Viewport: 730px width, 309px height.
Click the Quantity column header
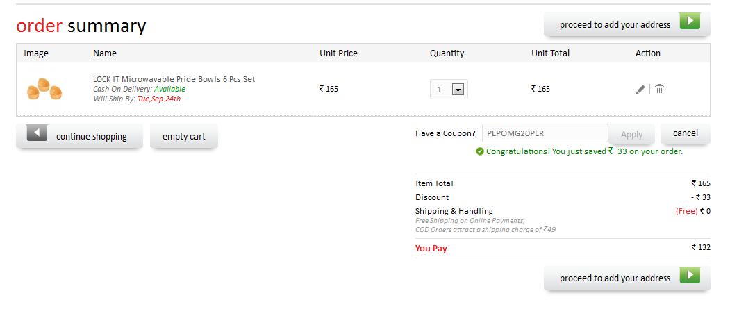pos(447,53)
